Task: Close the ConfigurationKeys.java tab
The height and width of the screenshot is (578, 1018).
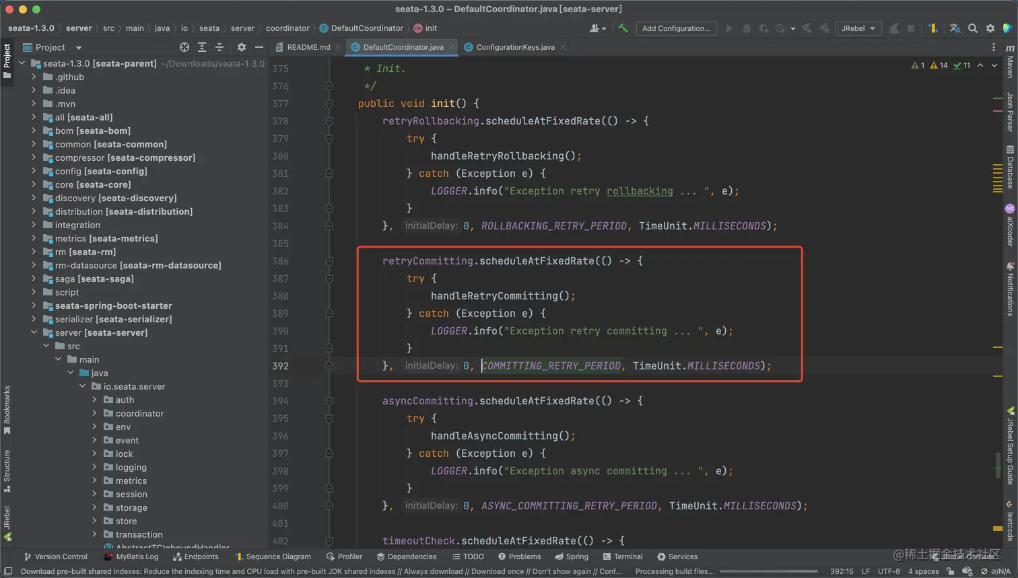Action: (x=562, y=47)
